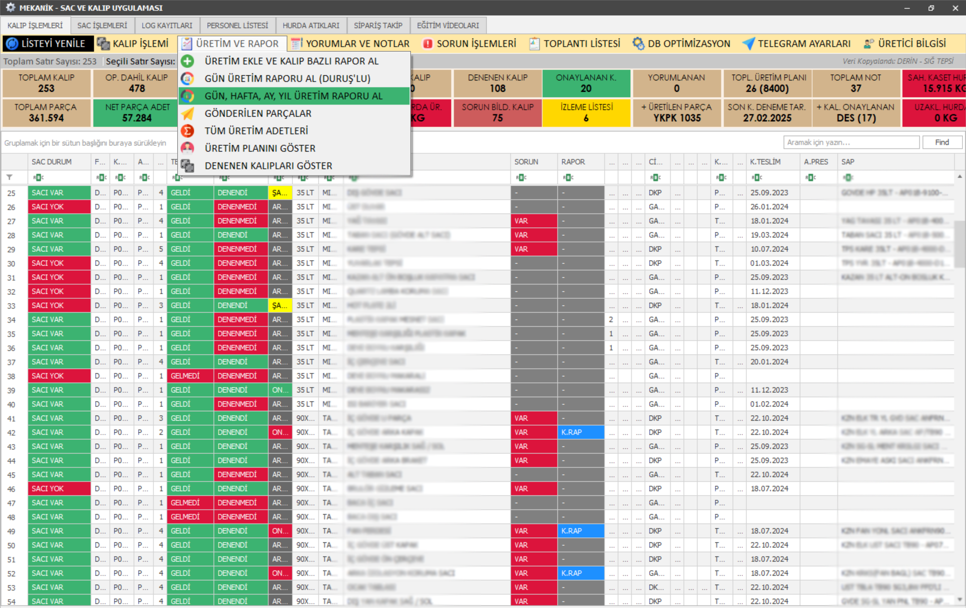The image size is (966, 608).
Task: Click the Telegram Ayarları paper plane icon
Action: point(748,43)
